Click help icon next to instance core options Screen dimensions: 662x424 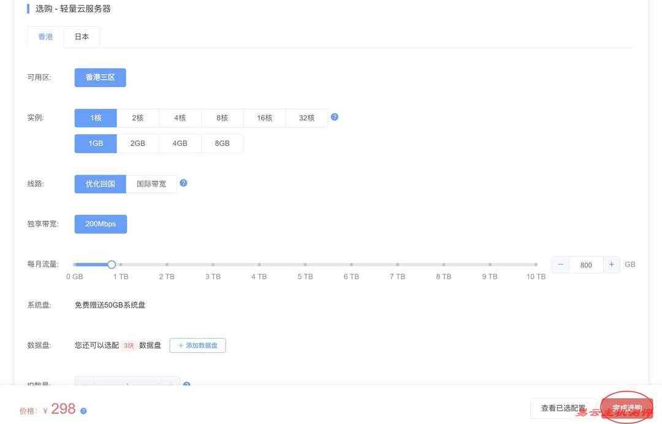click(335, 117)
